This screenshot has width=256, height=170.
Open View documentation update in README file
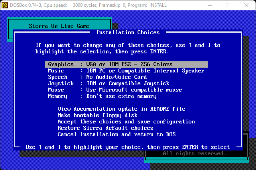tap(121, 109)
